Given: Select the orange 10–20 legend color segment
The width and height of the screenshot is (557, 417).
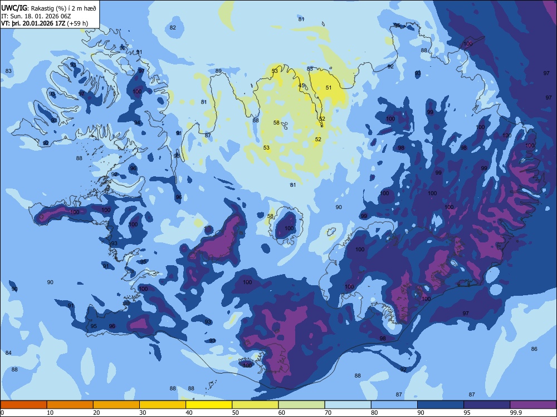Looking at the screenshot, I should [x=70, y=405].
